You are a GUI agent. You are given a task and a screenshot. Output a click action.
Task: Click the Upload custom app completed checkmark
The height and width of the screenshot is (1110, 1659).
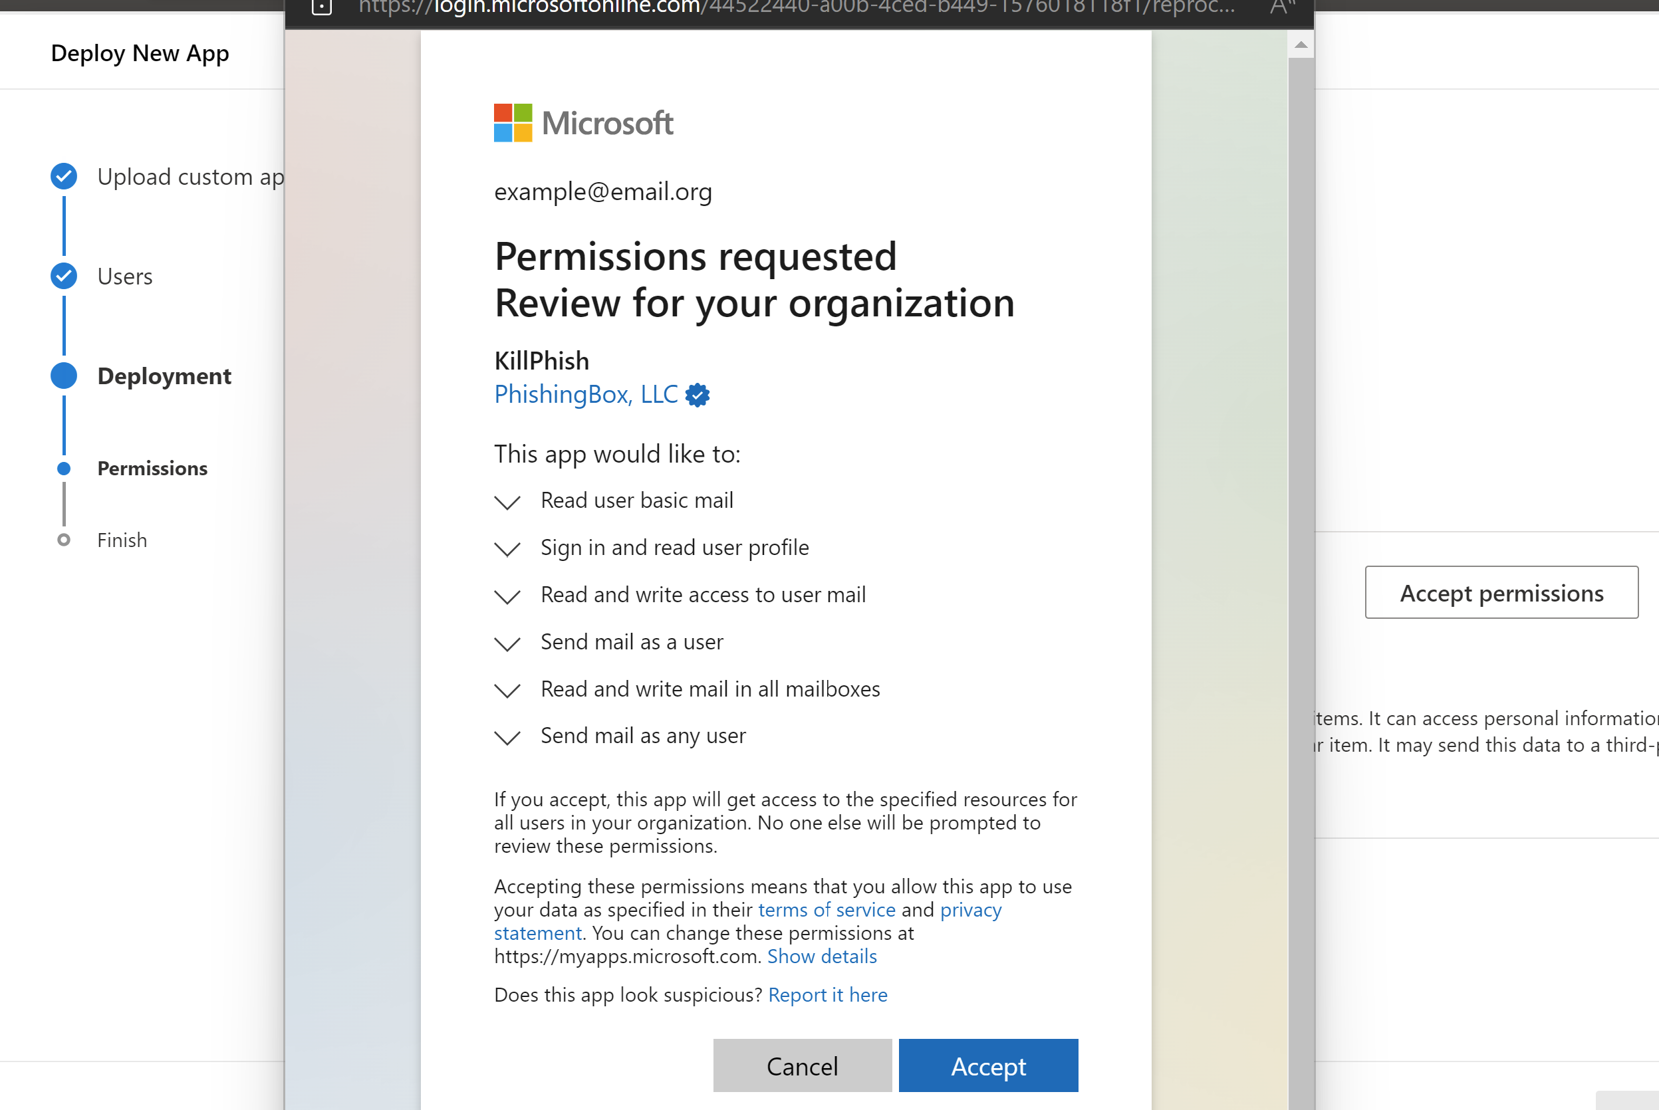pyautogui.click(x=64, y=176)
